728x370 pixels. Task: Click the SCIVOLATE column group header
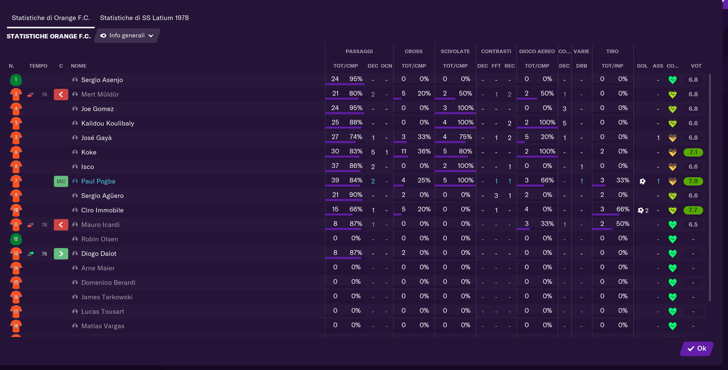(455, 51)
